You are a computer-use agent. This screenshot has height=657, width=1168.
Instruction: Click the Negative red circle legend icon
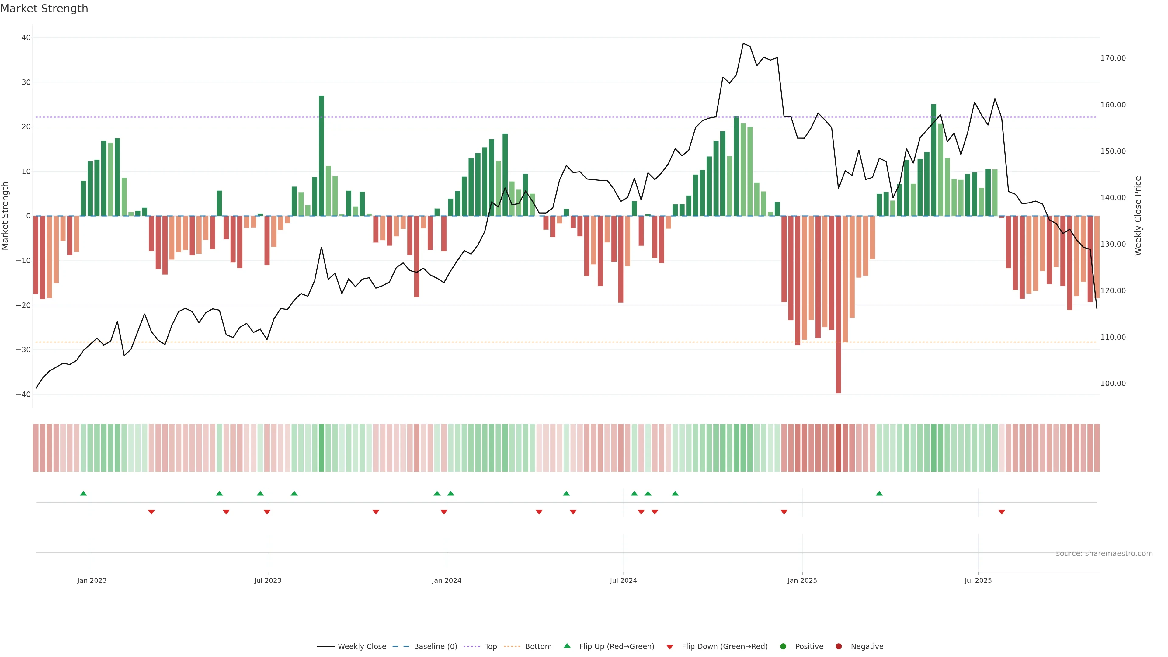coord(838,647)
